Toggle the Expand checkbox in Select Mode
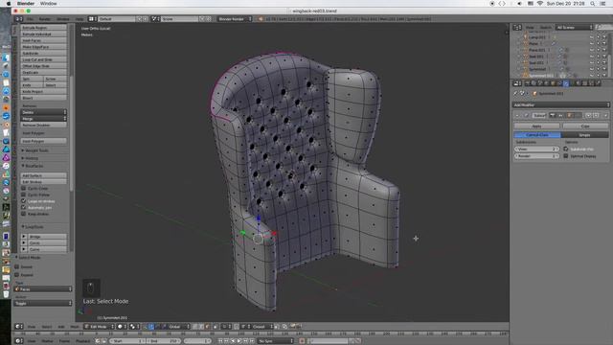 click(17, 275)
